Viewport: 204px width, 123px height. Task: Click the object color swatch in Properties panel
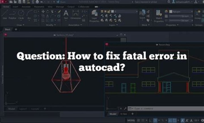(171, 12)
